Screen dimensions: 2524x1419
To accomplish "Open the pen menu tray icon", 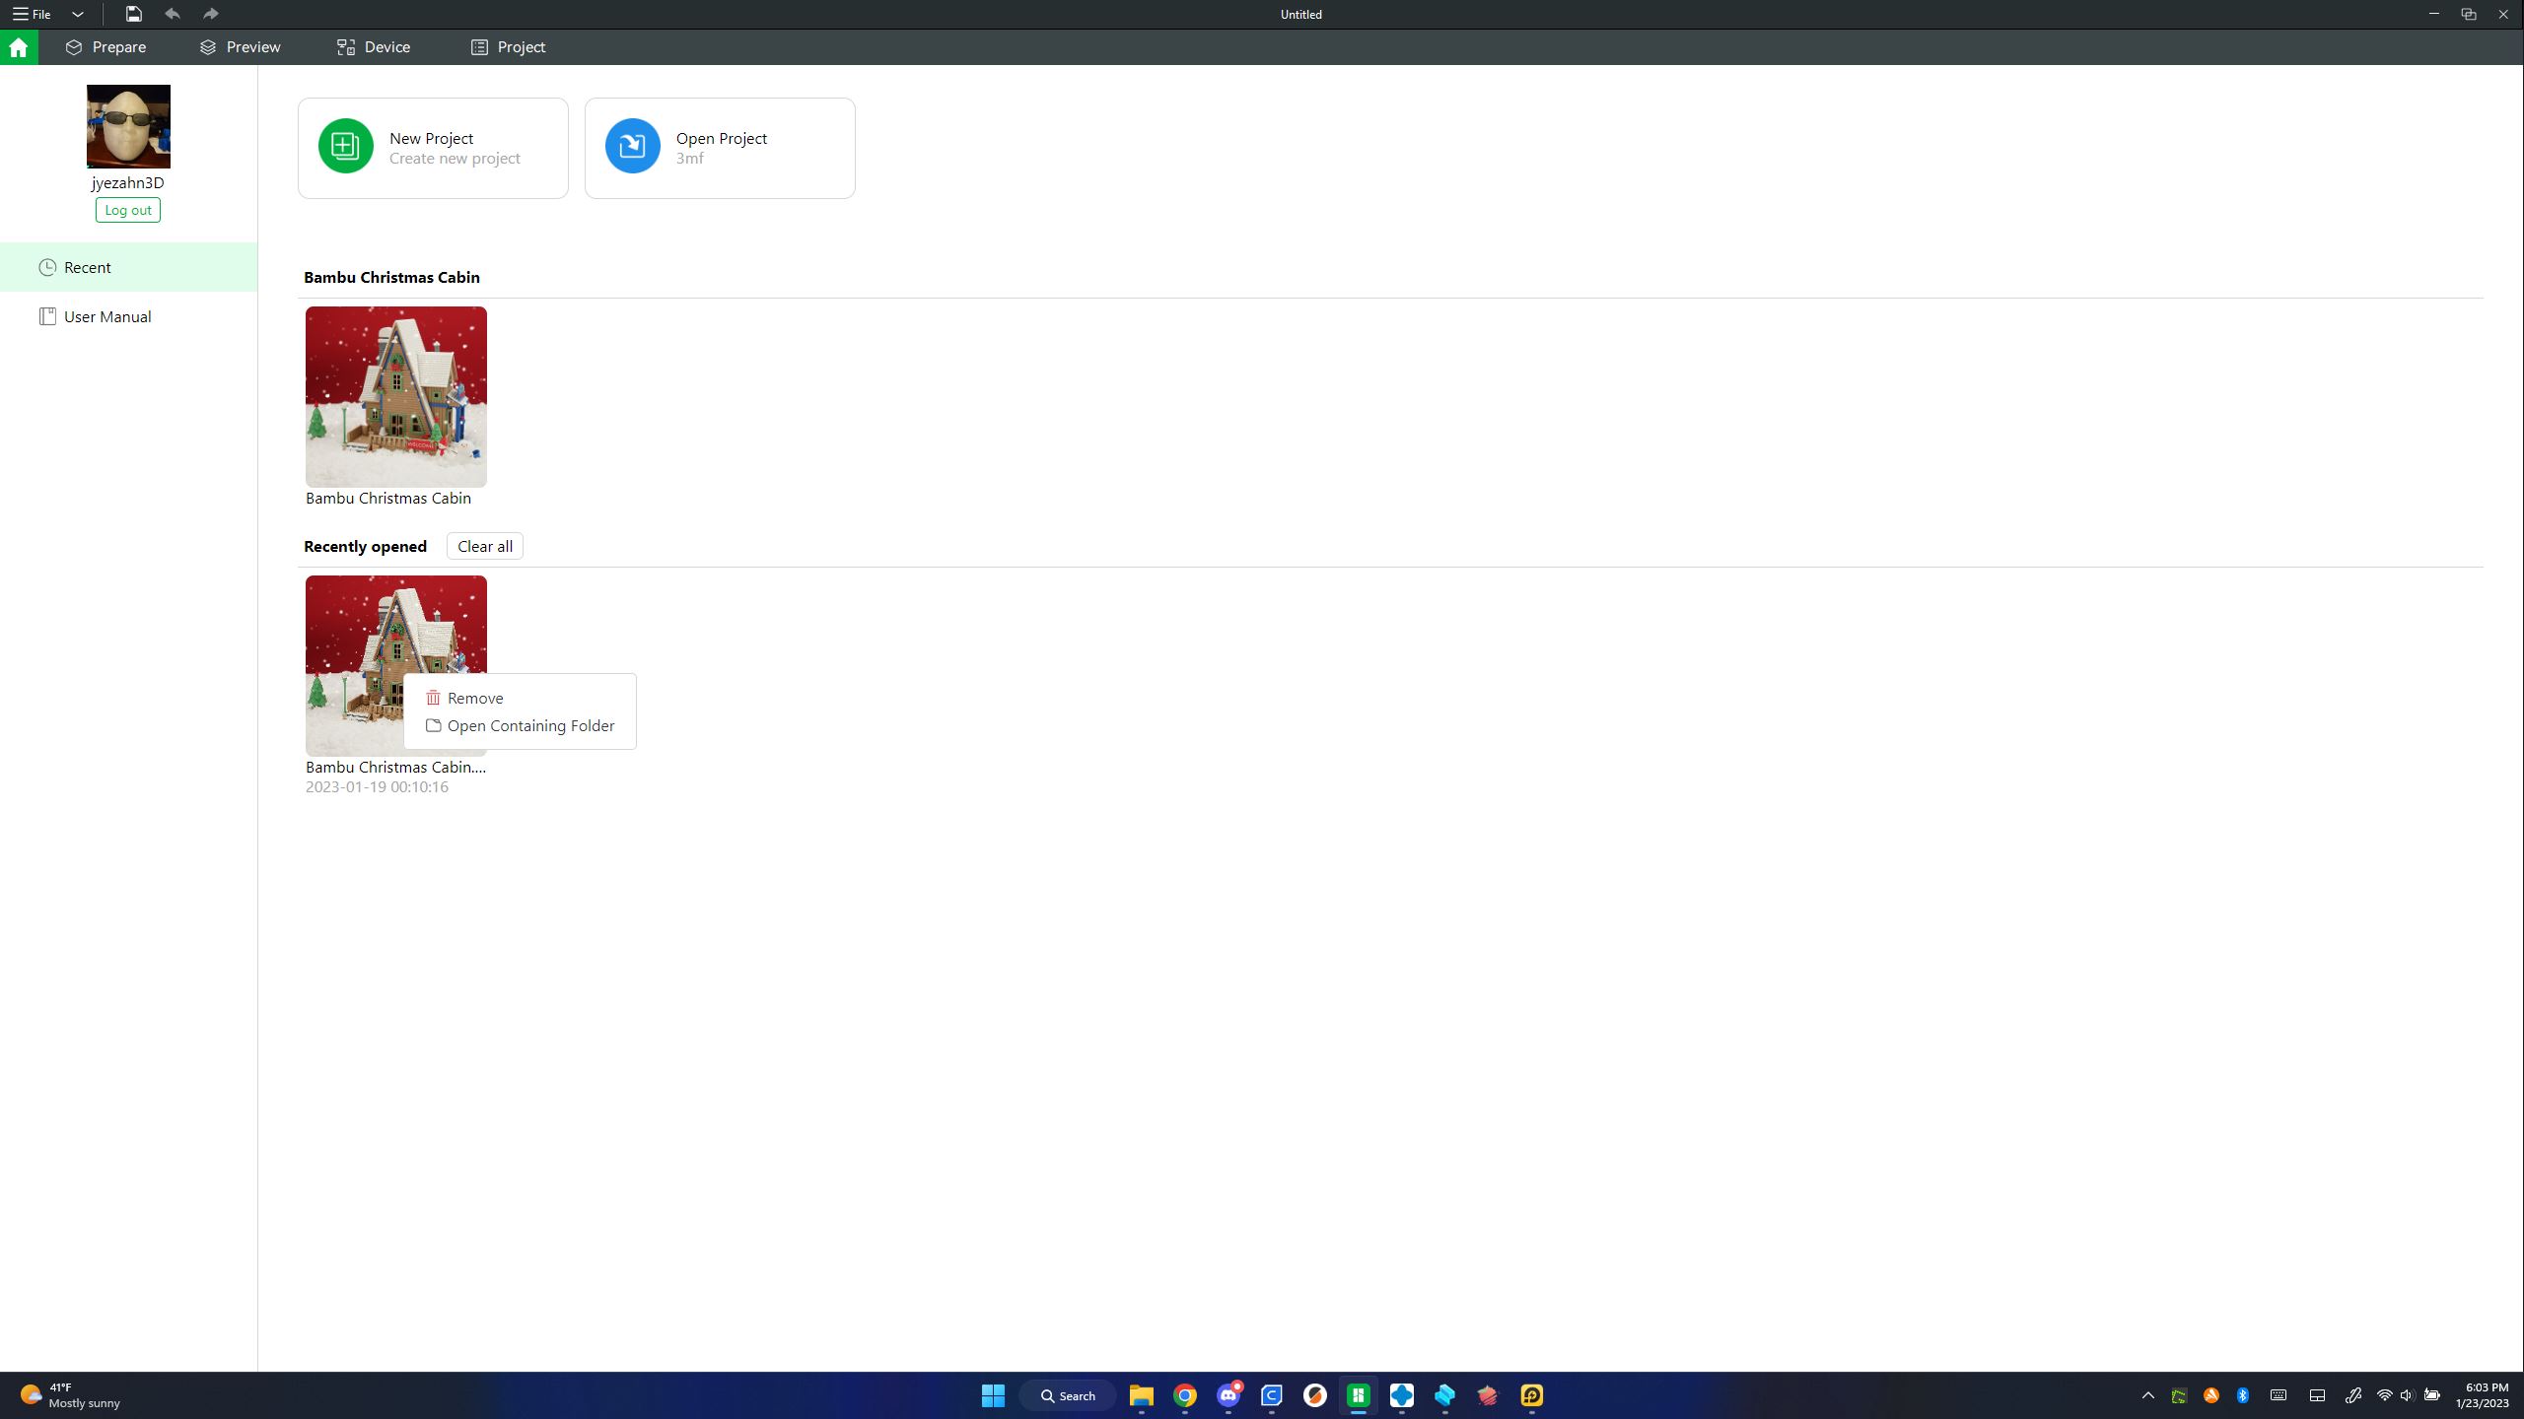I will [x=2353, y=1395].
